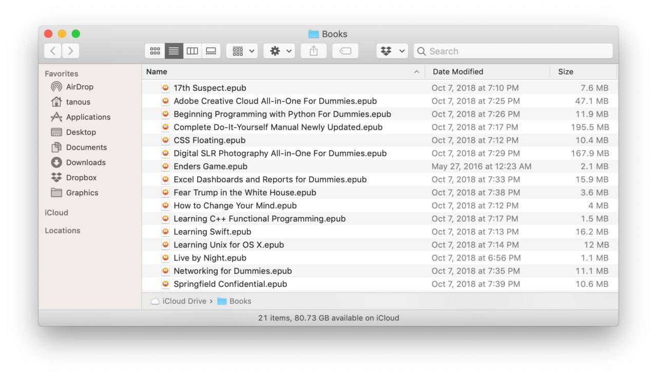Click the Share toolbar button
657x377 pixels.
[x=314, y=51]
